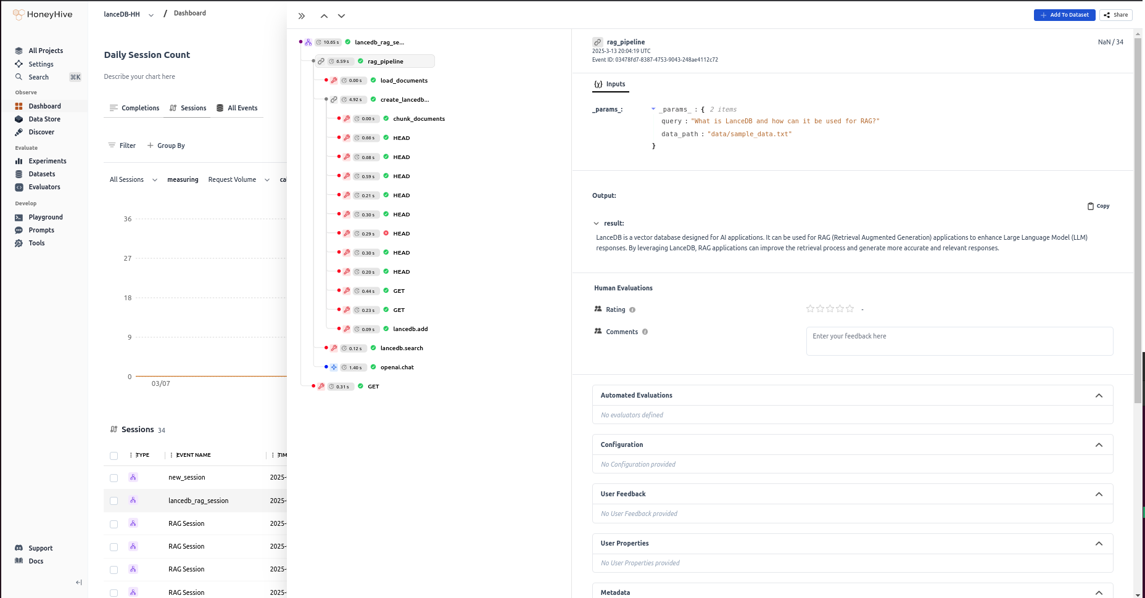
Task: Click Add To Dataset button
Action: tap(1064, 15)
